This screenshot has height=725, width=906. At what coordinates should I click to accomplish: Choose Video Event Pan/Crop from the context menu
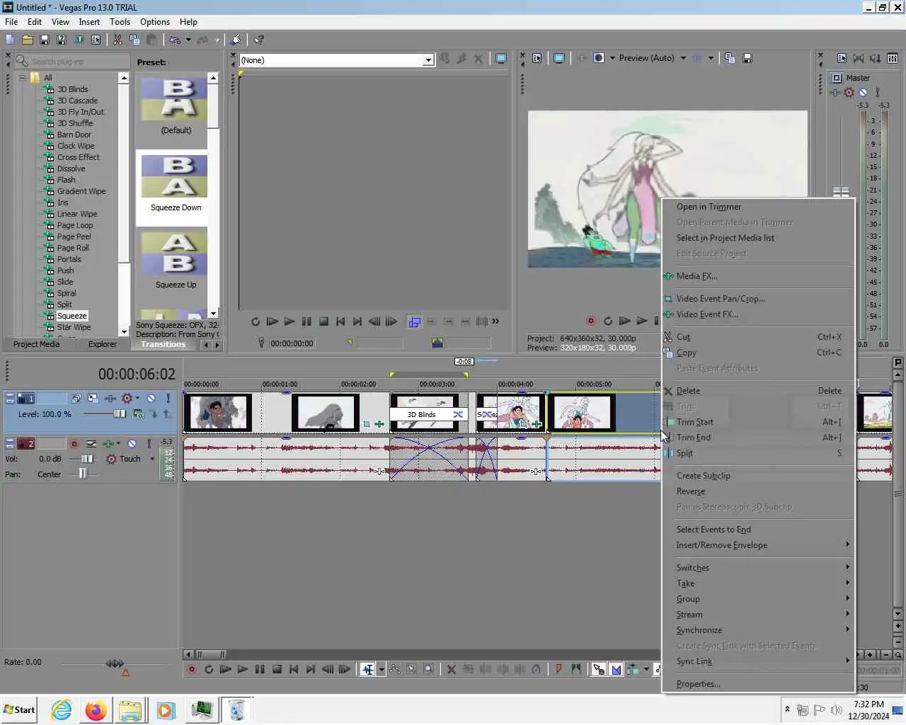pyautogui.click(x=758, y=299)
